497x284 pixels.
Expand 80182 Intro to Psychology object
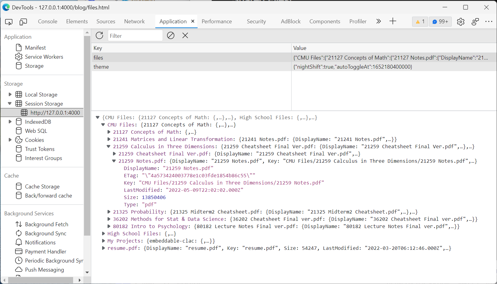(109, 226)
